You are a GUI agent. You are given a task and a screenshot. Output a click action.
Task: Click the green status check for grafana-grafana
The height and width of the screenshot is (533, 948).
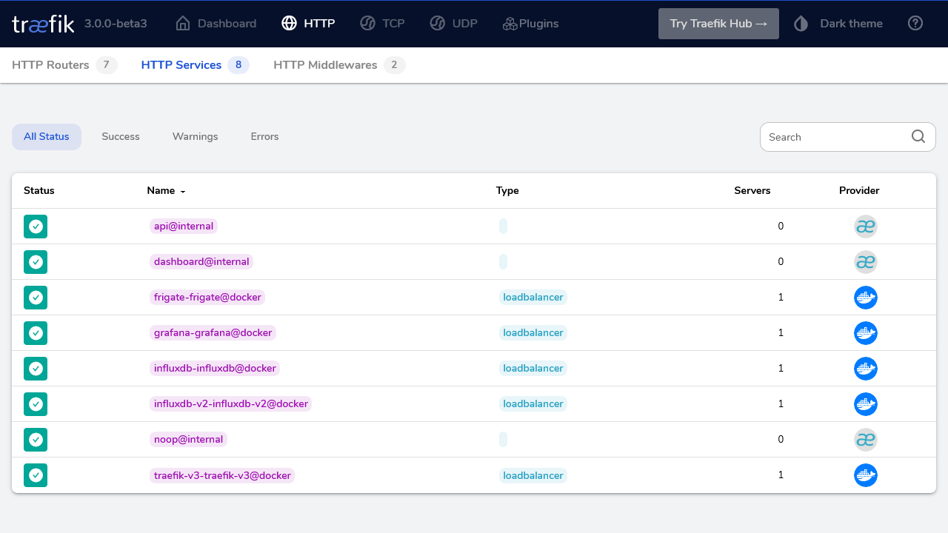coord(36,333)
